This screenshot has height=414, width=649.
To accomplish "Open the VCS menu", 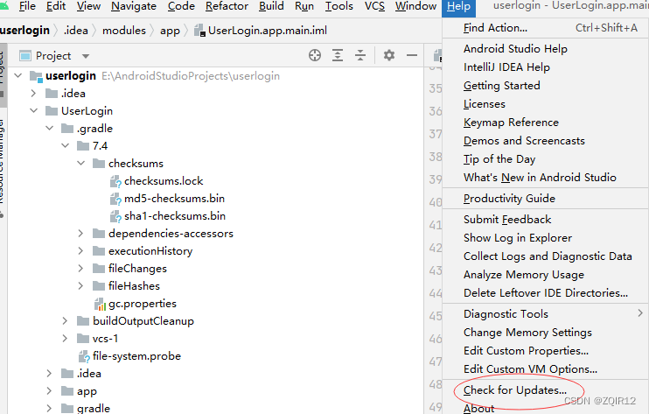I will pyautogui.click(x=374, y=6).
